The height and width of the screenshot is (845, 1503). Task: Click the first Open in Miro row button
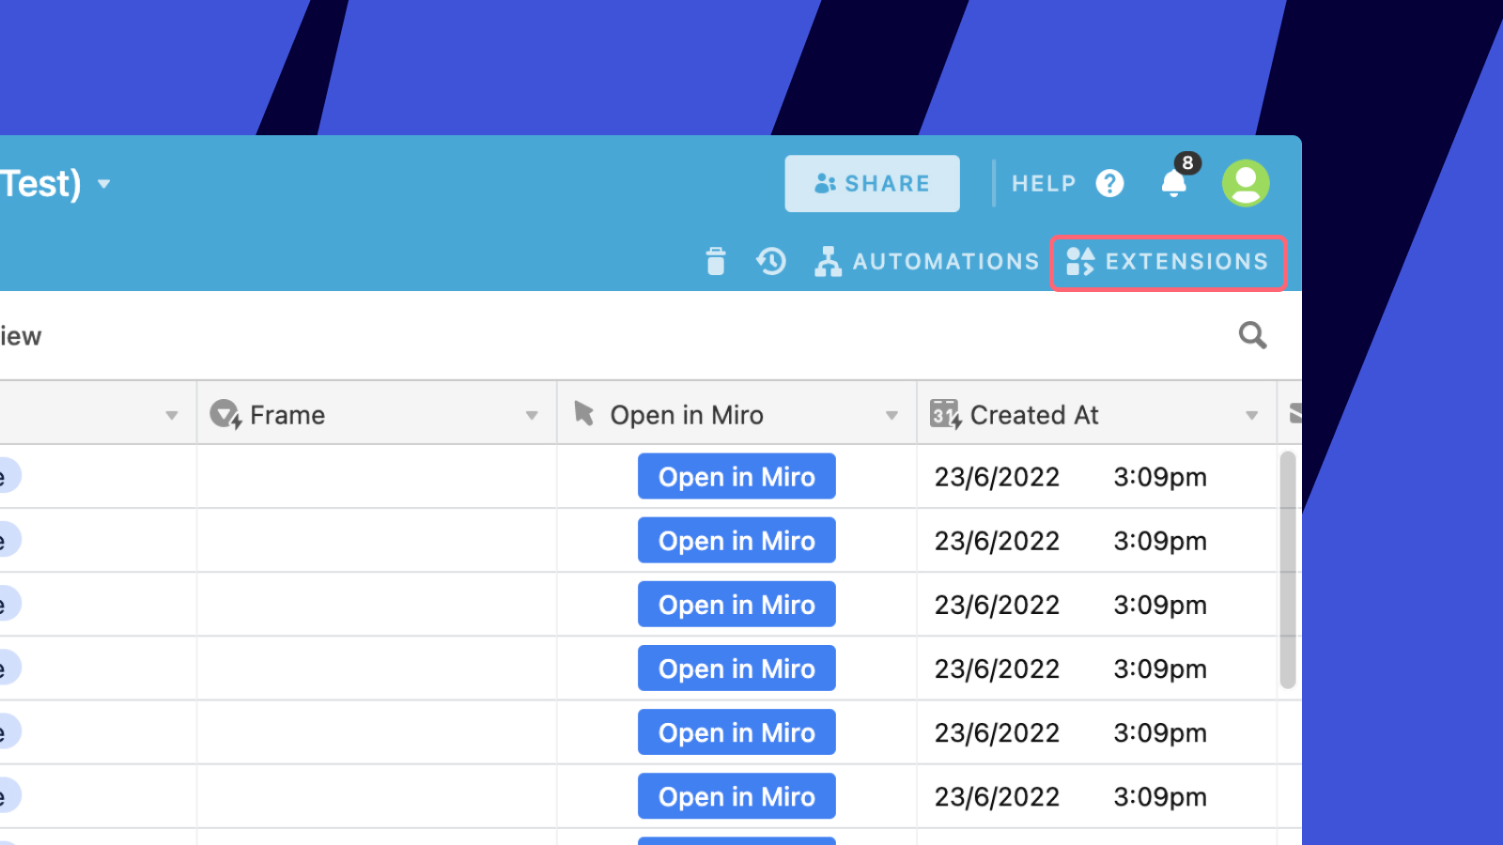736,476
